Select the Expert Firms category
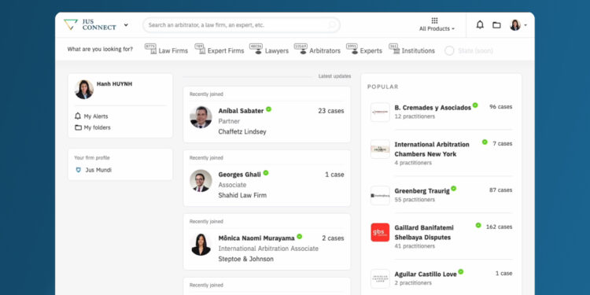Image resolution: width=590 pixels, height=295 pixels. pos(219,50)
